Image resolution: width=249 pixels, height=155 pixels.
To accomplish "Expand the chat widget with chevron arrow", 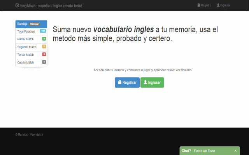I will (x=235, y=151).
